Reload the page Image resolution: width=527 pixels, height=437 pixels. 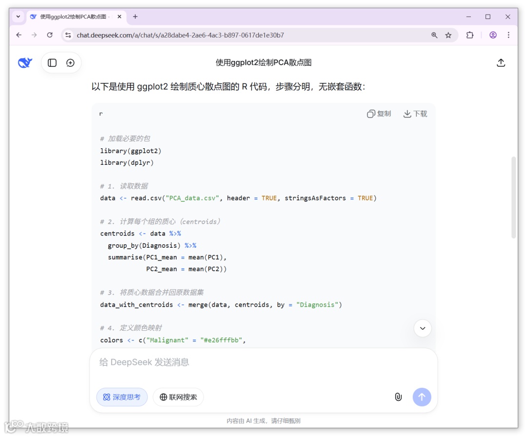[50, 35]
